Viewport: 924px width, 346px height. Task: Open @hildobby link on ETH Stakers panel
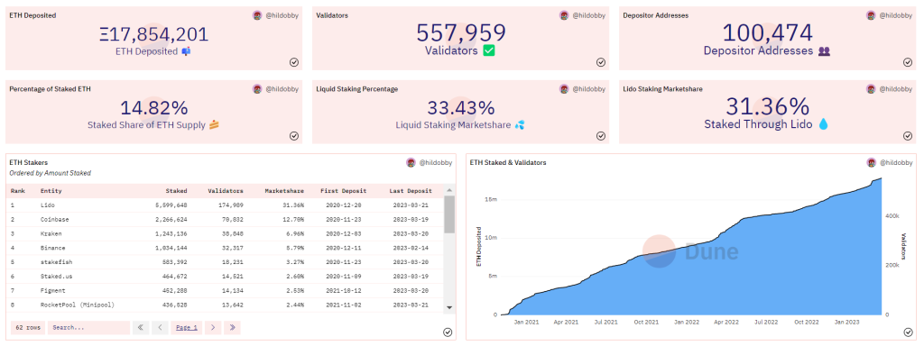click(436, 162)
